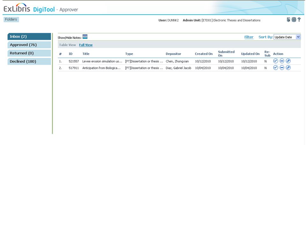The image size is (306, 229).
Task: Click the edit icon for item 521557
Action: click(288, 61)
